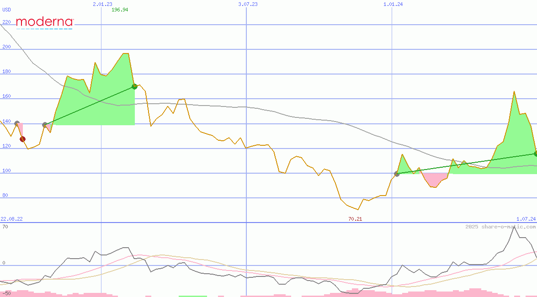The width and height of the screenshot is (537, 297).
Task: Click the 180 price axis label
Action: pos(6,71)
